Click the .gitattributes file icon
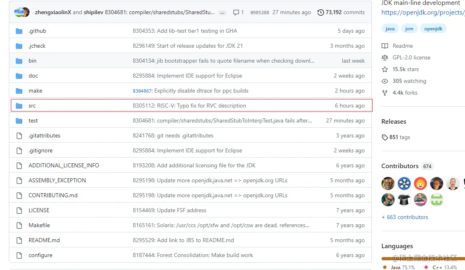This screenshot has height=270, width=465. click(19, 135)
